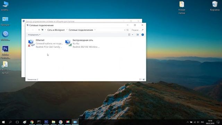Click the active control panel taskbar button
This screenshot has width=222, height=125.
tap(75, 122)
